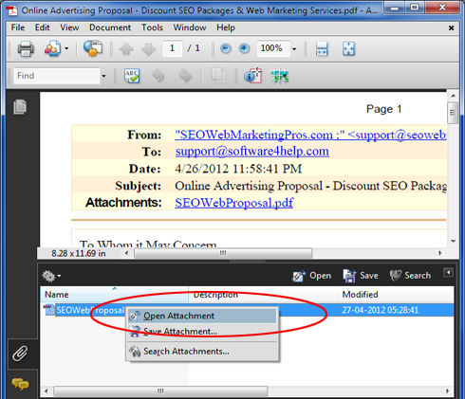This screenshot has width=465, height=399.
Task: Click the document scroll up arrow
Action: pos(453,96)
